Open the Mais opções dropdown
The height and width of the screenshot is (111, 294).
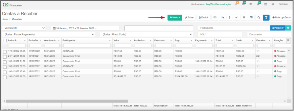[x=281, y=17]
